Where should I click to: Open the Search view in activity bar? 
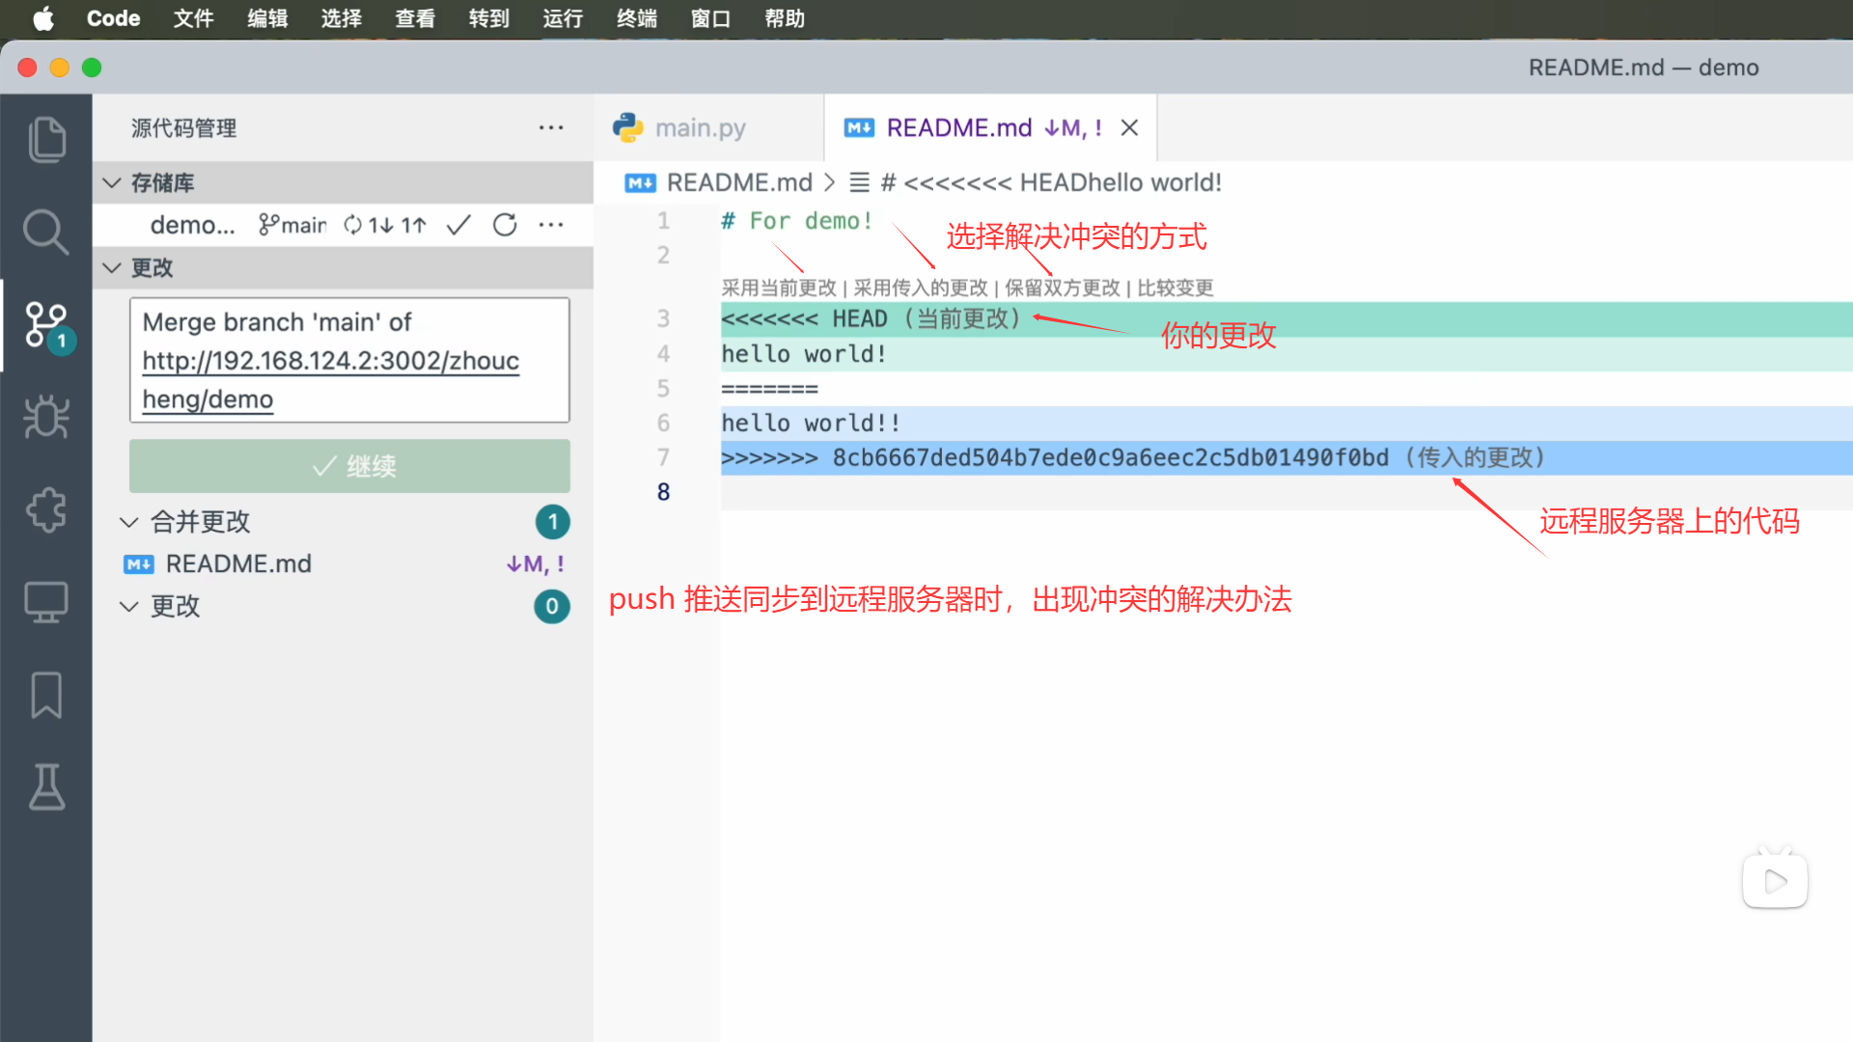tap(46, 232)
